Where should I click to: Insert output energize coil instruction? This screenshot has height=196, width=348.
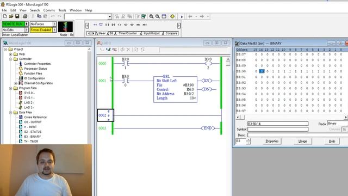120,24
